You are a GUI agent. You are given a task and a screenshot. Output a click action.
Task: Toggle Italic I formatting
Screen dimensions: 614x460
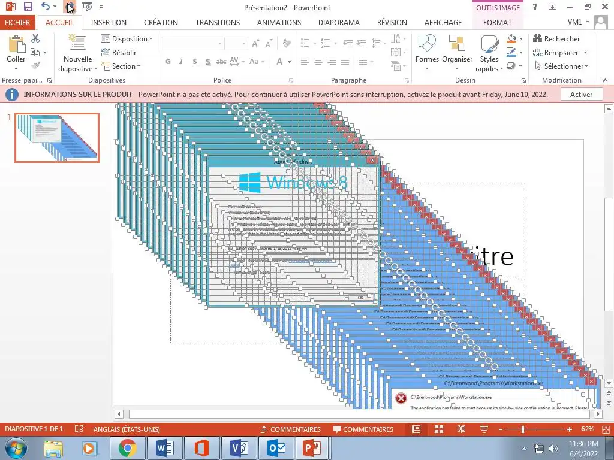pyautogui.click(x=181, y=62)
